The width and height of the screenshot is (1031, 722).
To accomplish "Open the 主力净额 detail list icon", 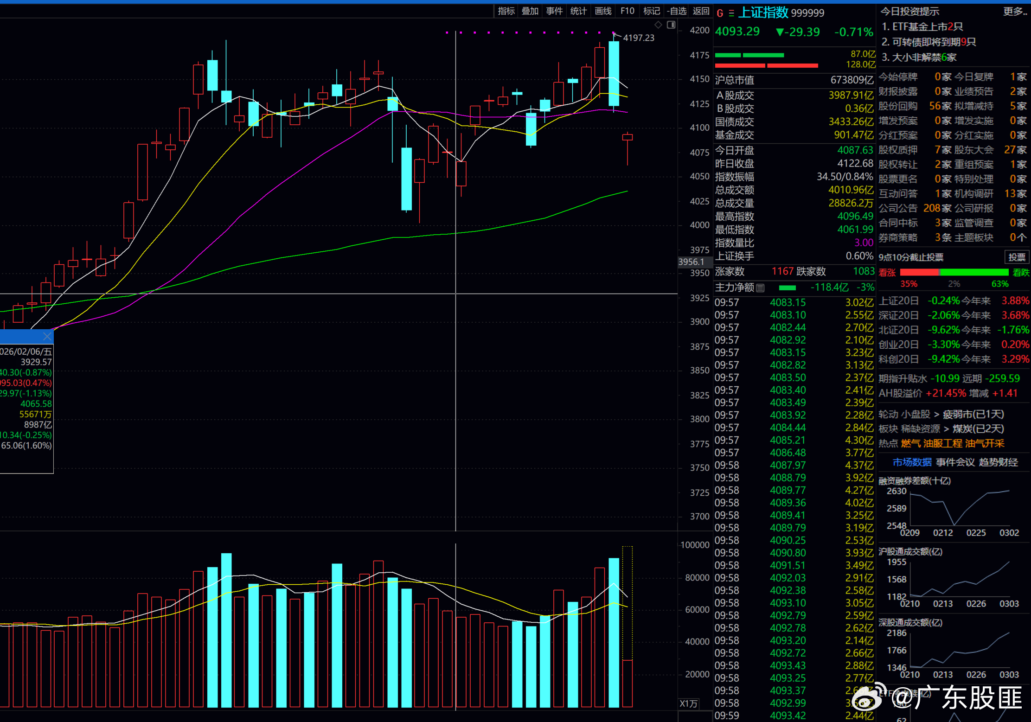I will tap(760, 288).
